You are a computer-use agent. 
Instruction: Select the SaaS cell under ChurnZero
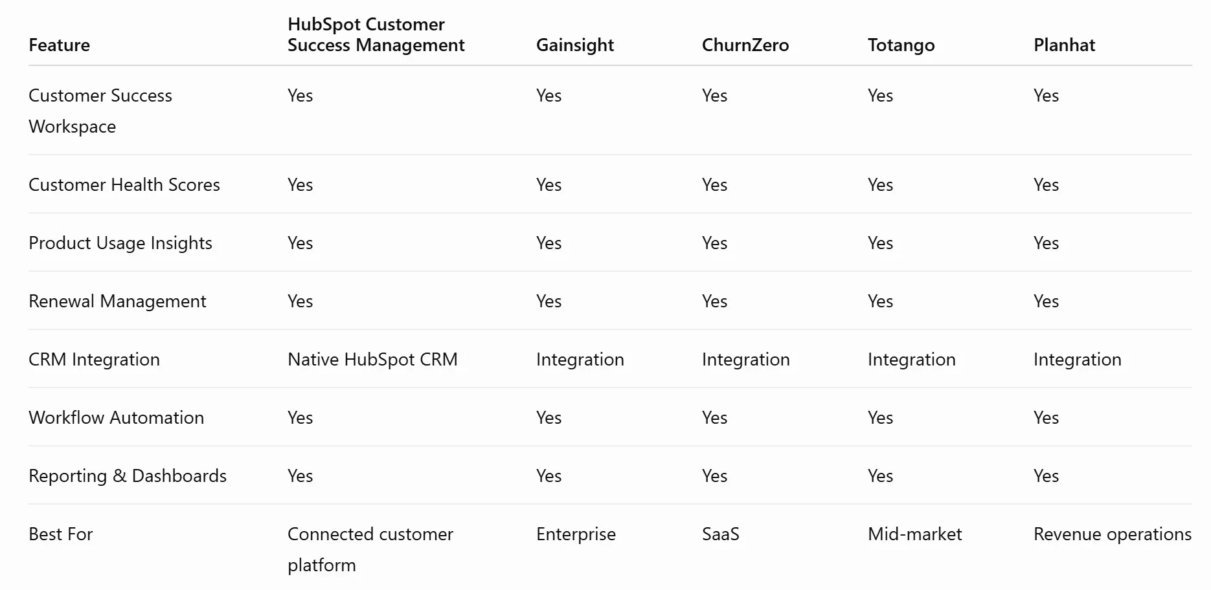click(x=720, y=534)
